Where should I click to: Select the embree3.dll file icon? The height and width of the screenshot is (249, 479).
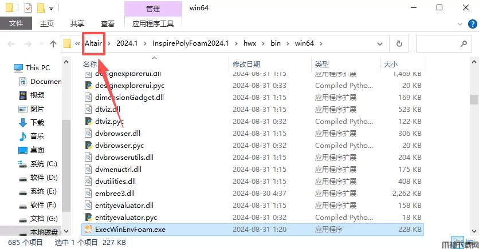tap(88, 193)
